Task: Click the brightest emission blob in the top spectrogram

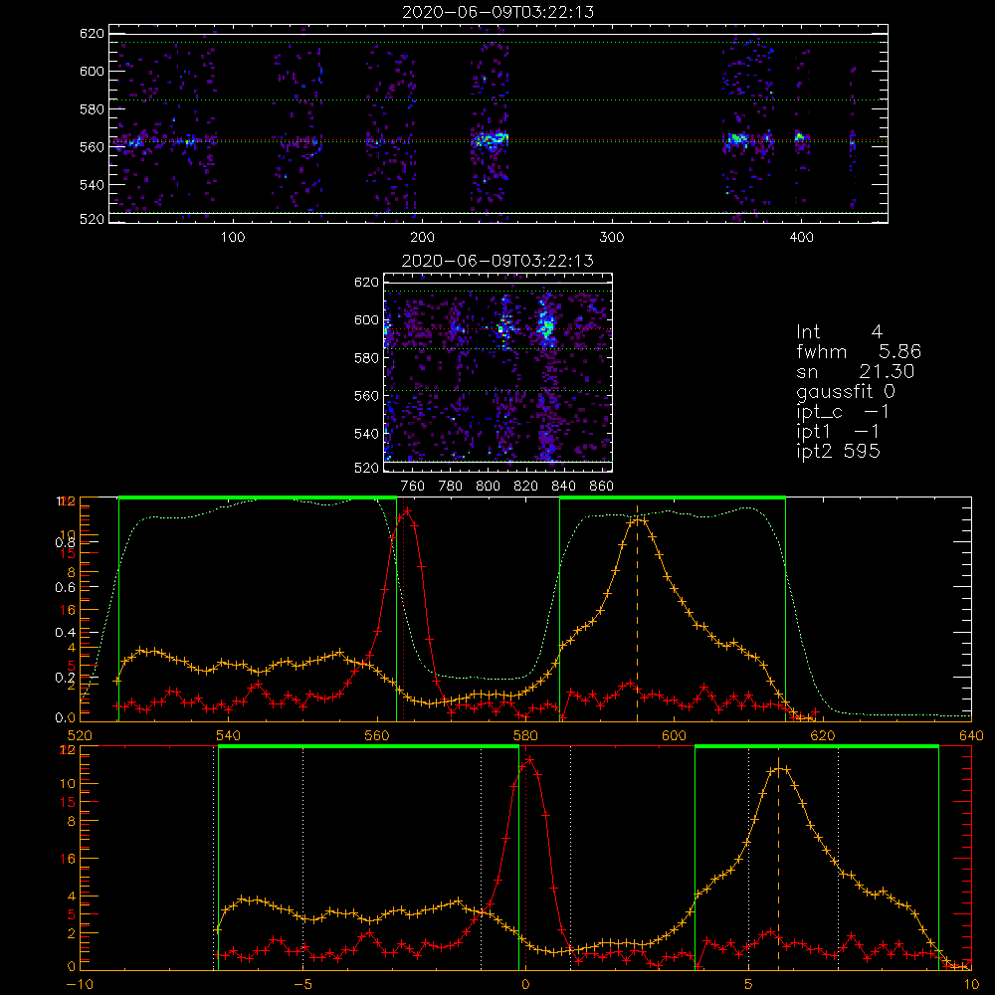Action: (x=490, y=139)
